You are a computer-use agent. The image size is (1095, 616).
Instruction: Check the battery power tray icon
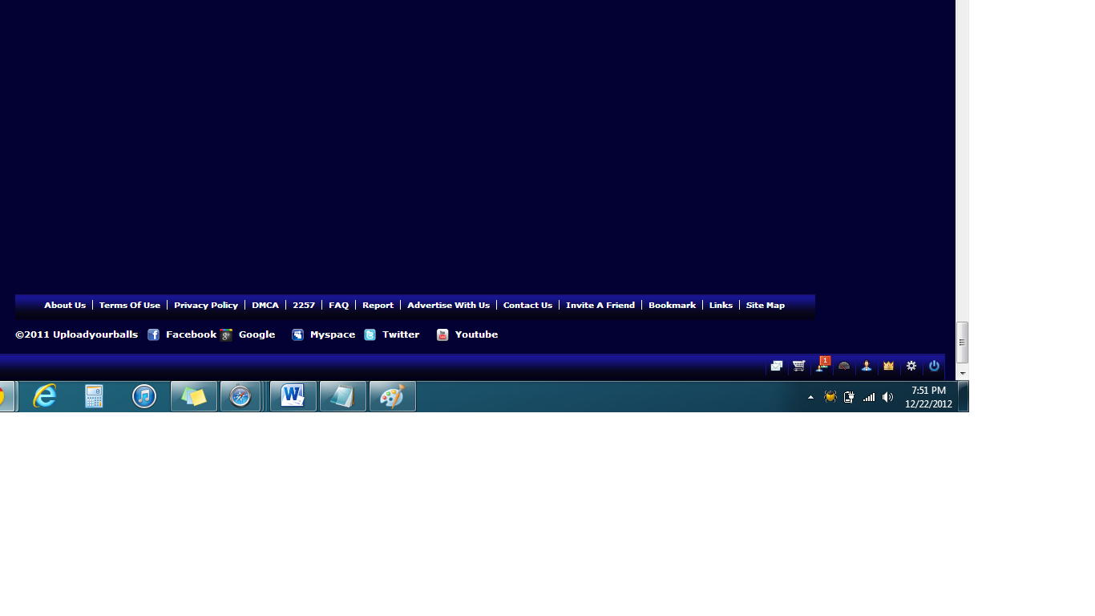(x=849, y=397)
